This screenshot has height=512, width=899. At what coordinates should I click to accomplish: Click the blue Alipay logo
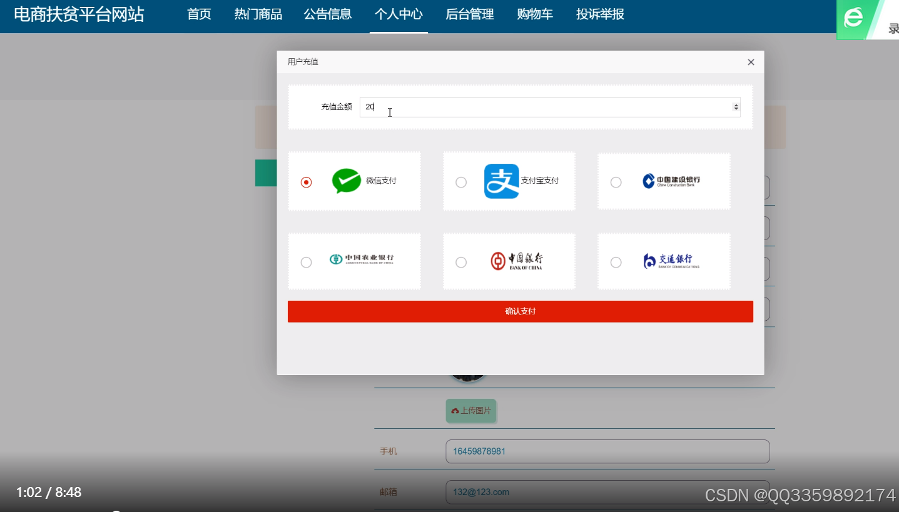coord(502,181)
